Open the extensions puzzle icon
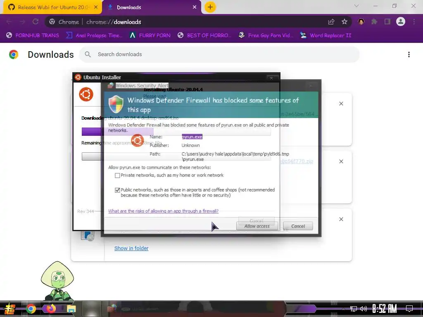423x317 pixels. 374,21
